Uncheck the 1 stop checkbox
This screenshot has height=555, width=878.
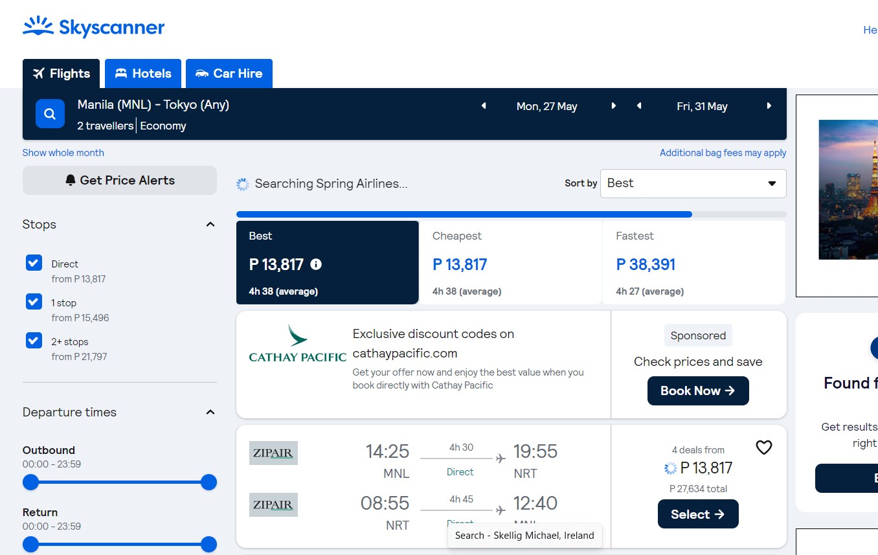click(x=34, y=302)
